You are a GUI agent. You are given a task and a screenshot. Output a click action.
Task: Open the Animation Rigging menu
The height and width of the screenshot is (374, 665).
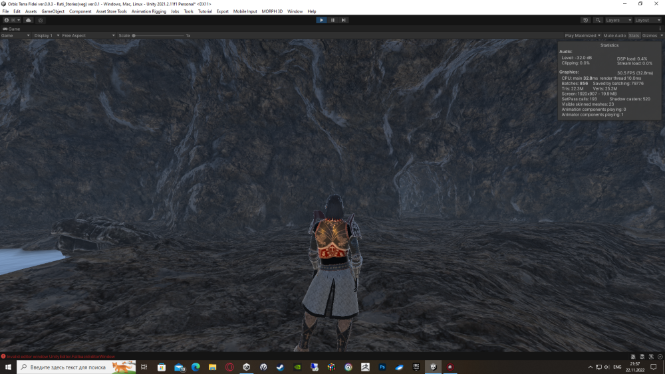149,11
